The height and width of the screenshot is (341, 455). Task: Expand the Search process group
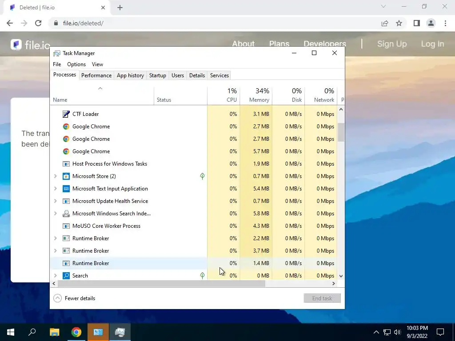[x=56, y=275]
